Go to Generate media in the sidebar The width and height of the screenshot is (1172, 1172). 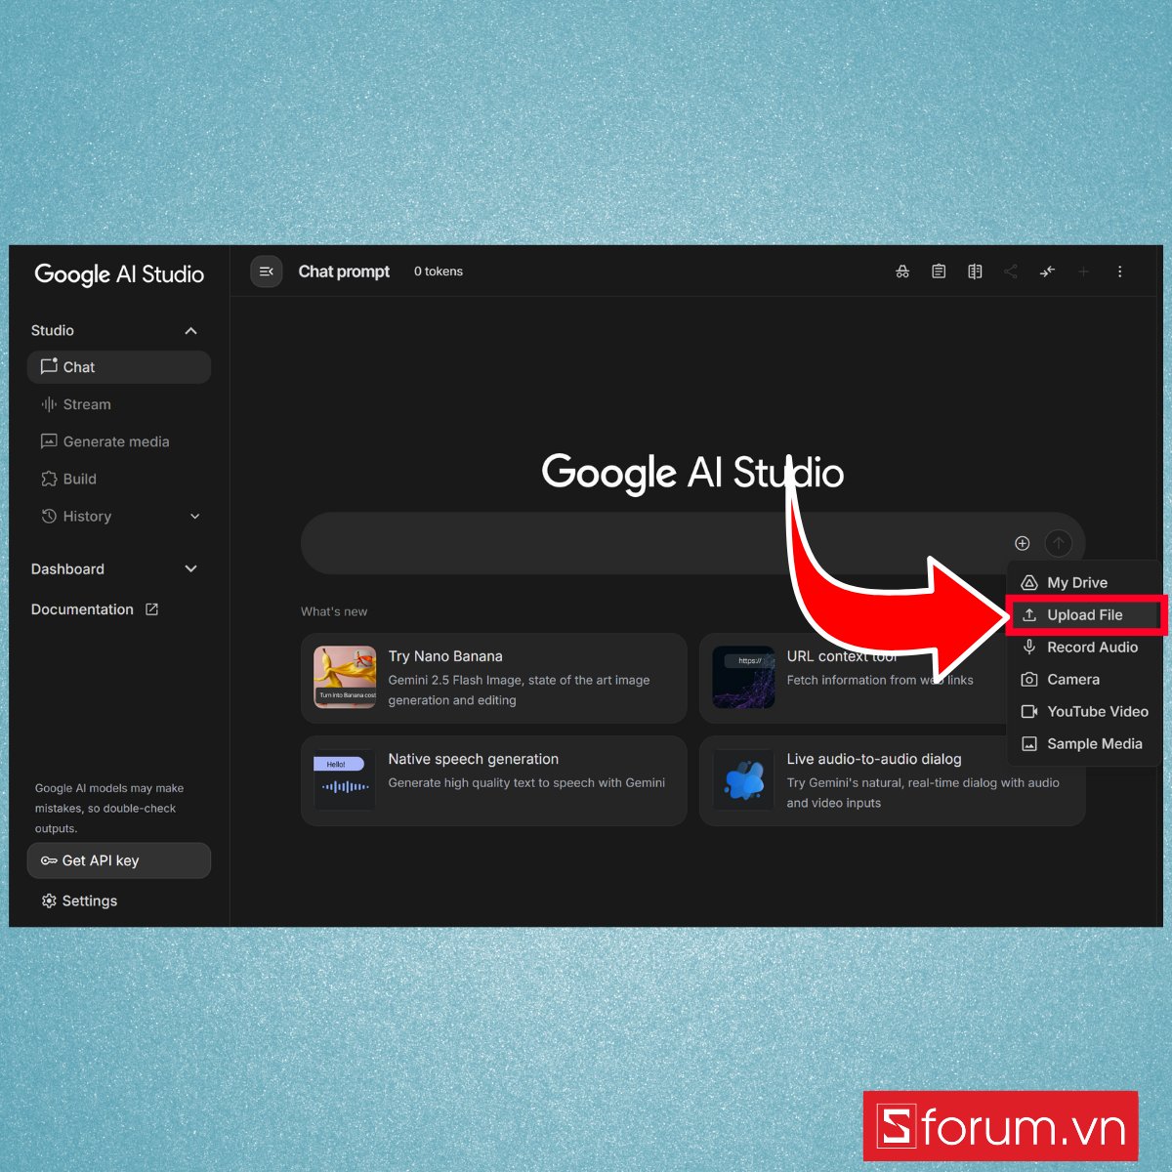coord(119,441)
